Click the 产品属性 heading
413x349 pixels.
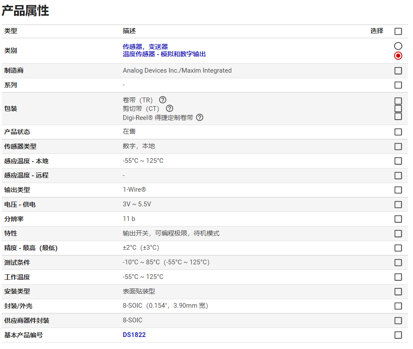25,11
